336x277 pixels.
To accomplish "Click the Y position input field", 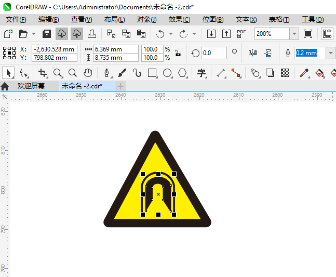I will (x=55, y=58).
